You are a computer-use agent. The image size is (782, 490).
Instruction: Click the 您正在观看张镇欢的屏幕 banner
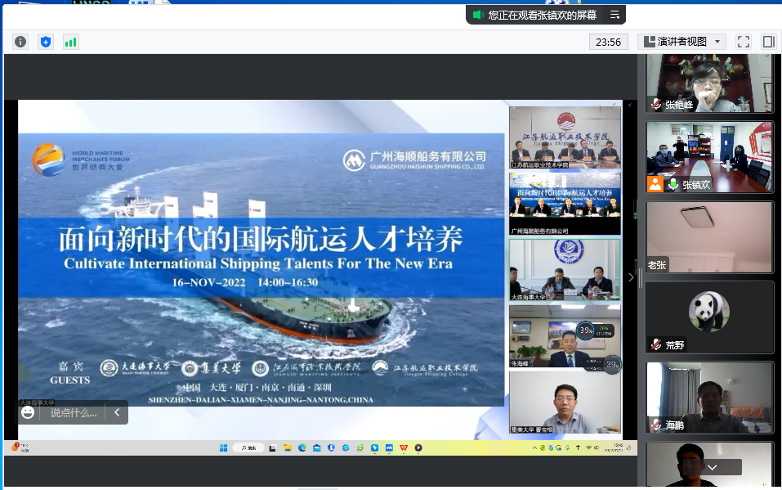coord(541,15)
